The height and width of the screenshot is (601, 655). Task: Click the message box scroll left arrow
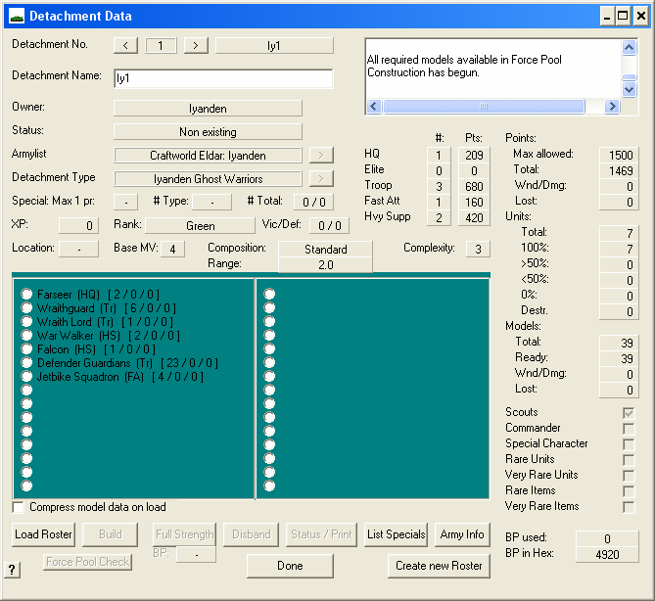point(374,106)
